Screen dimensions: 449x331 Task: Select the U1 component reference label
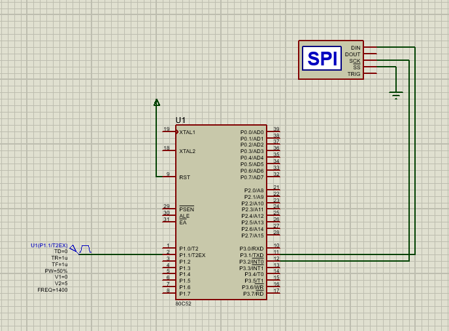[180, 120]
